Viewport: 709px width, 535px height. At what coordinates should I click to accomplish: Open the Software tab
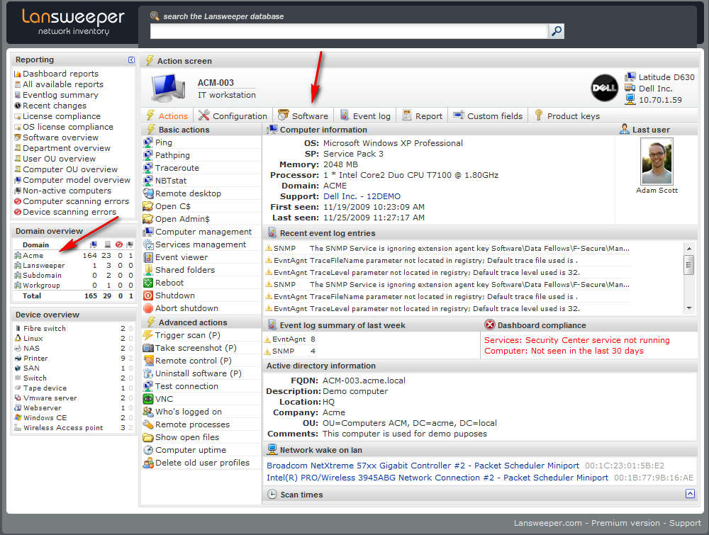point(303,116)
